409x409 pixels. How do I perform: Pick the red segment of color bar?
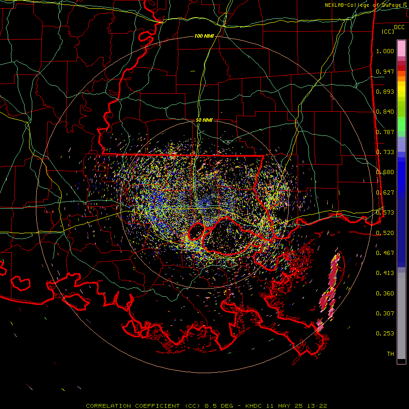[x=401, y=68]
